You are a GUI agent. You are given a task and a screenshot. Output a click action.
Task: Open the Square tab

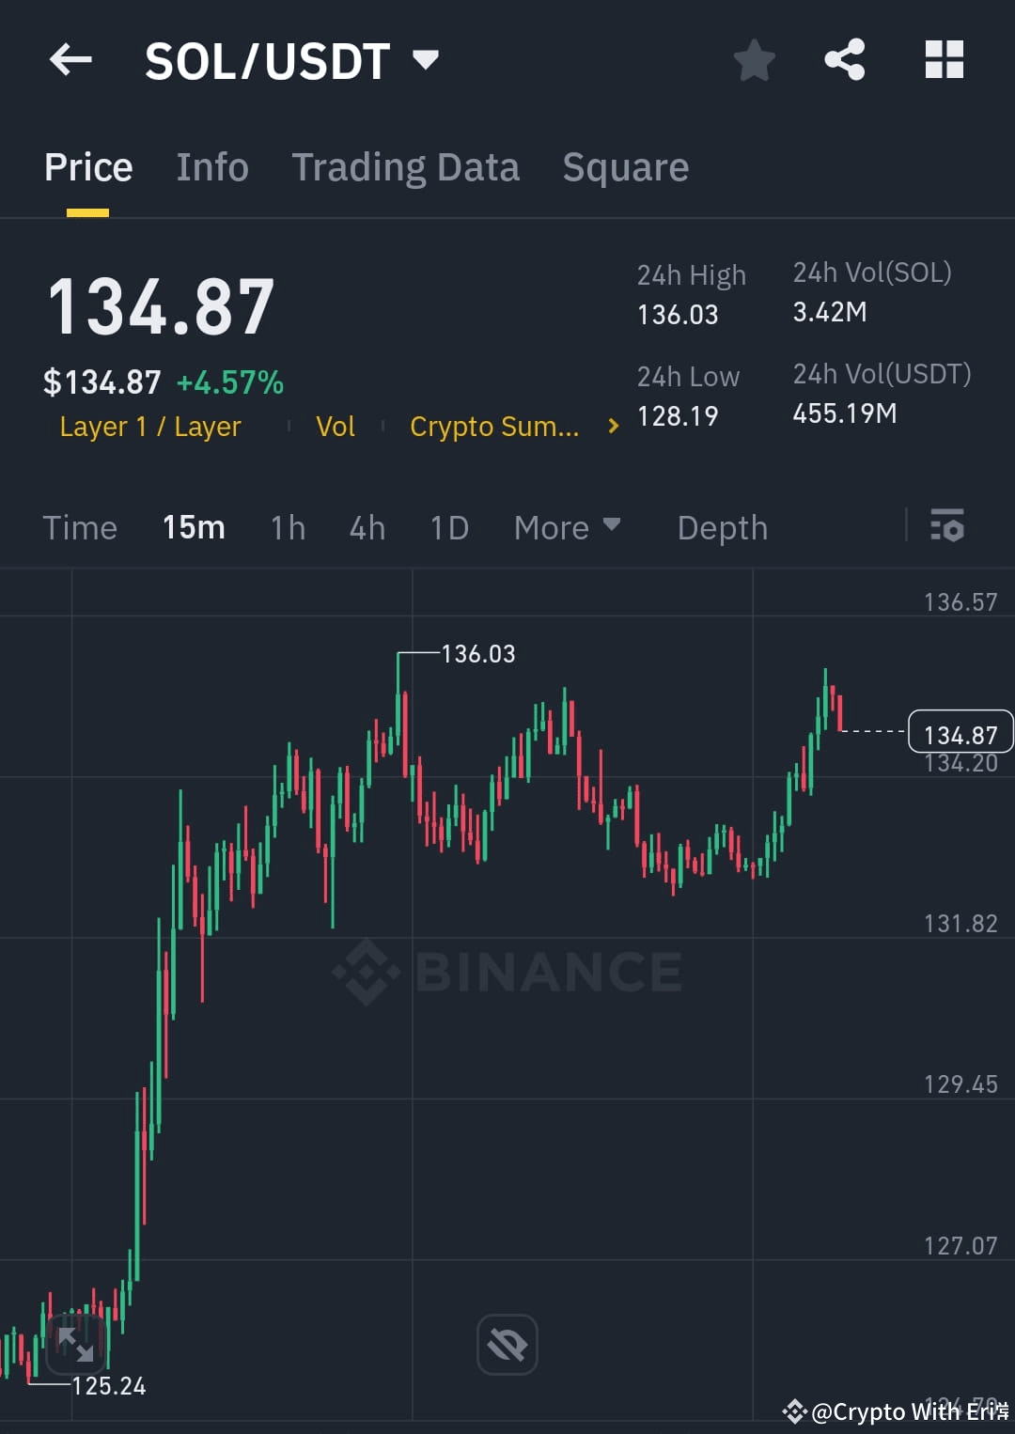pyautogui.click(x=625, y=166)
